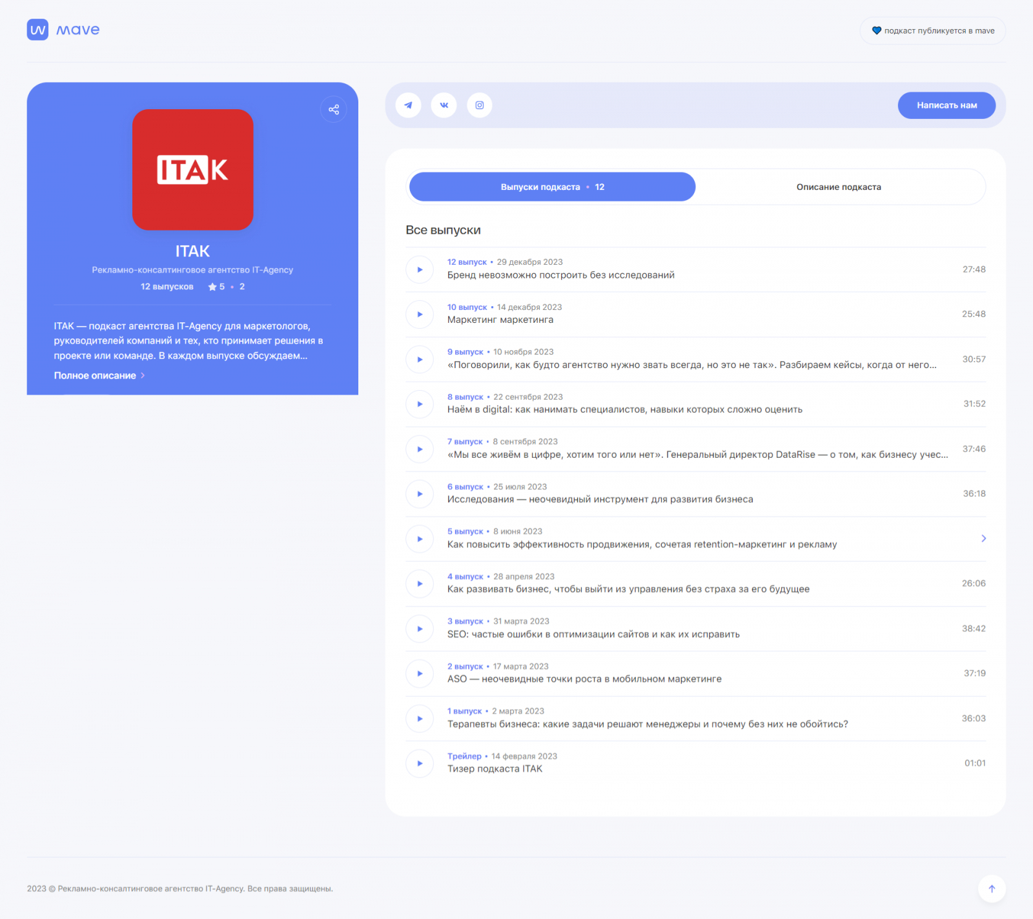The height and width of the screenshot is (919, 1033).
Task: Click '8 выпуск' episode number link
Action: point(465,397)
